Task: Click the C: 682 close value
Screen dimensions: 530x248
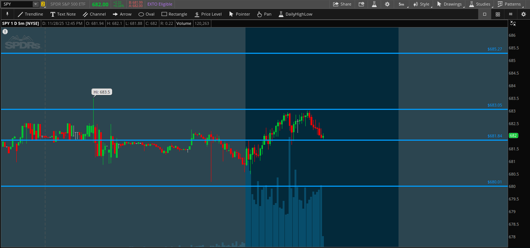Action: click(151, 23)
